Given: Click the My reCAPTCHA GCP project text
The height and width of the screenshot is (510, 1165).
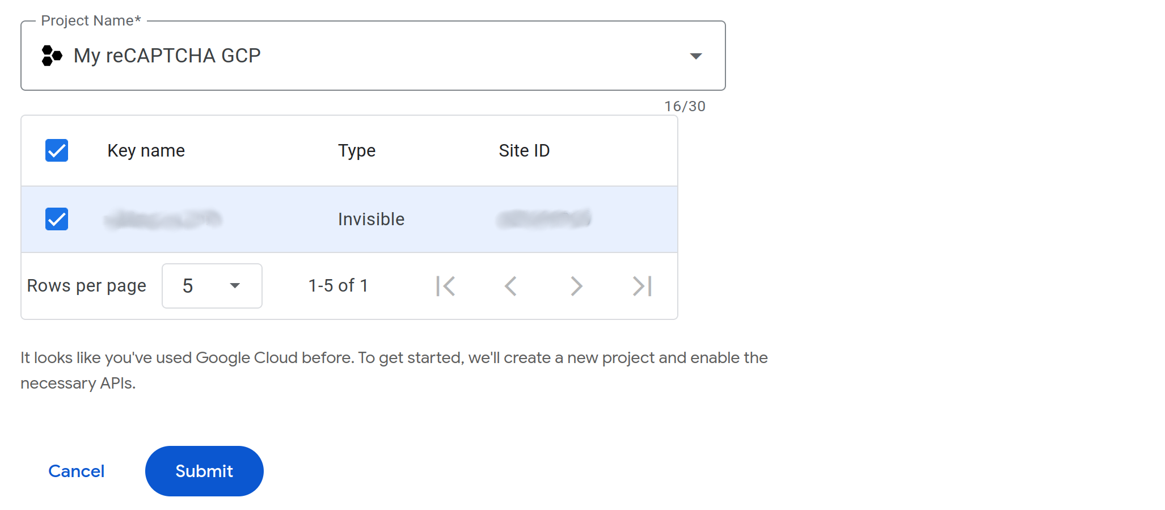Looking at the screenshot, I should click(x=167, y=56).
